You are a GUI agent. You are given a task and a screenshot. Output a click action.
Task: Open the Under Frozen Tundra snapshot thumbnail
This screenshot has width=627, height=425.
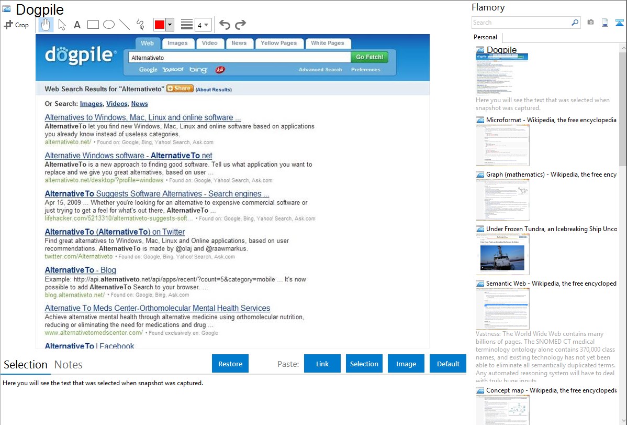pos(502,254)
